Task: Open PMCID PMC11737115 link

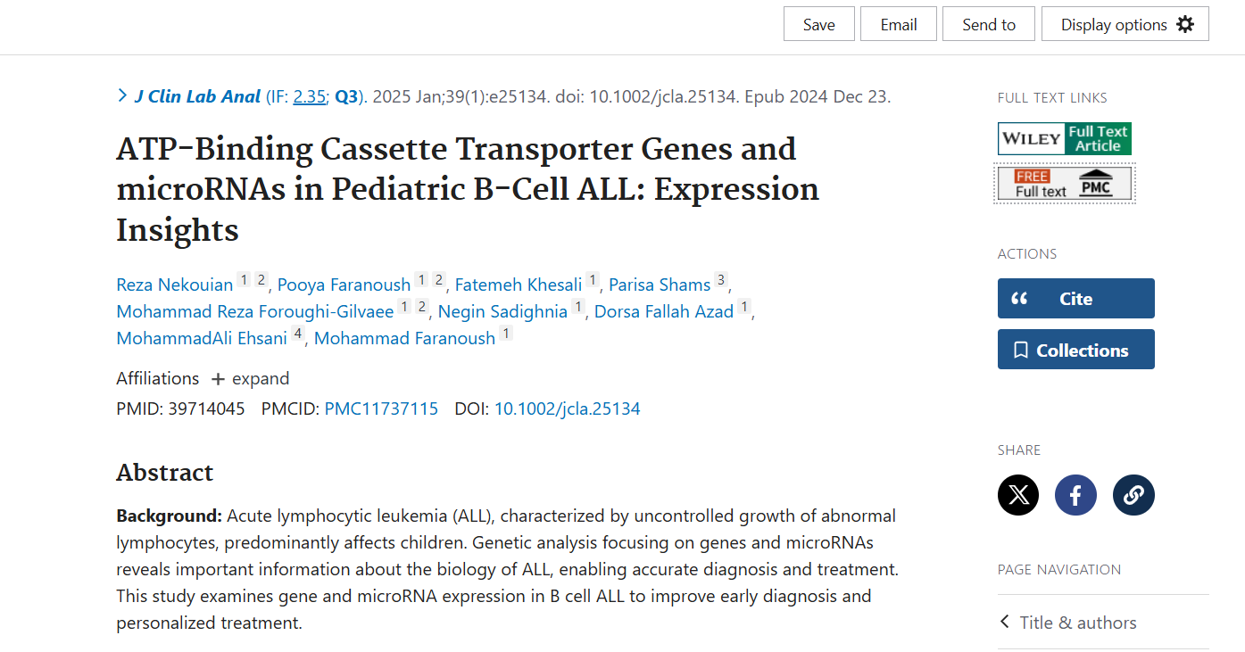Action: point(381,409)
